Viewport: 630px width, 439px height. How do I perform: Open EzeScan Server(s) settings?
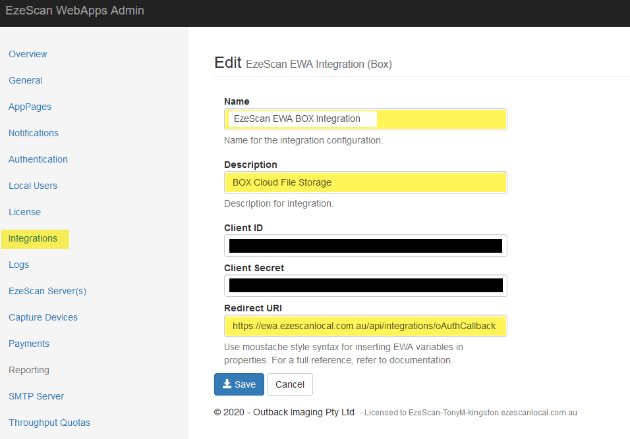point(47,291)
